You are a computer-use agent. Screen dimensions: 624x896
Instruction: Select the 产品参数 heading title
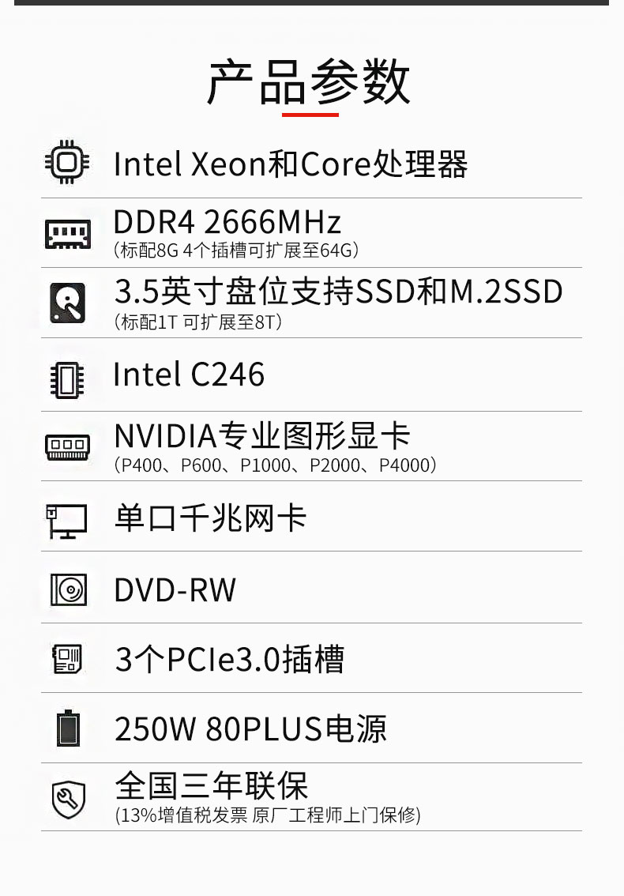pos(309,83)
